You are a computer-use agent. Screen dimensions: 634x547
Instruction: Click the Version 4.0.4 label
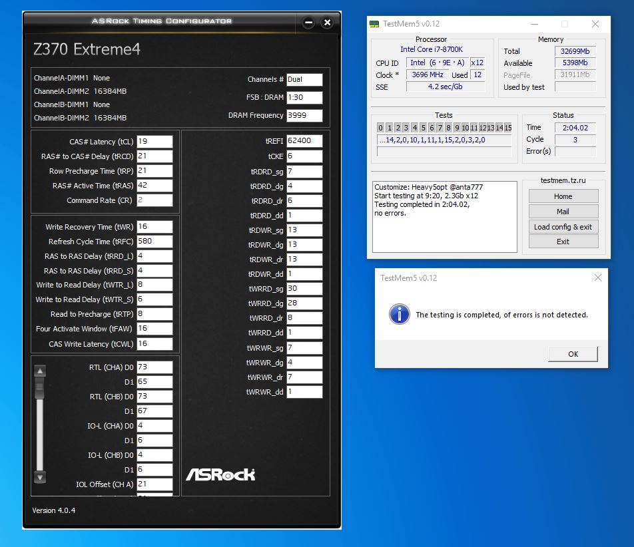click(54, 510)
